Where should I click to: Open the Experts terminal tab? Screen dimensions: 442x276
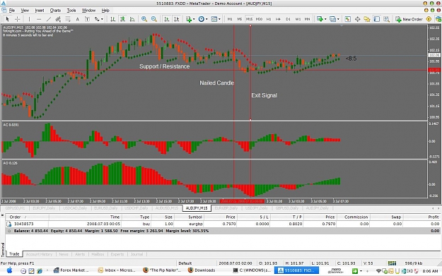pos(117,254)
